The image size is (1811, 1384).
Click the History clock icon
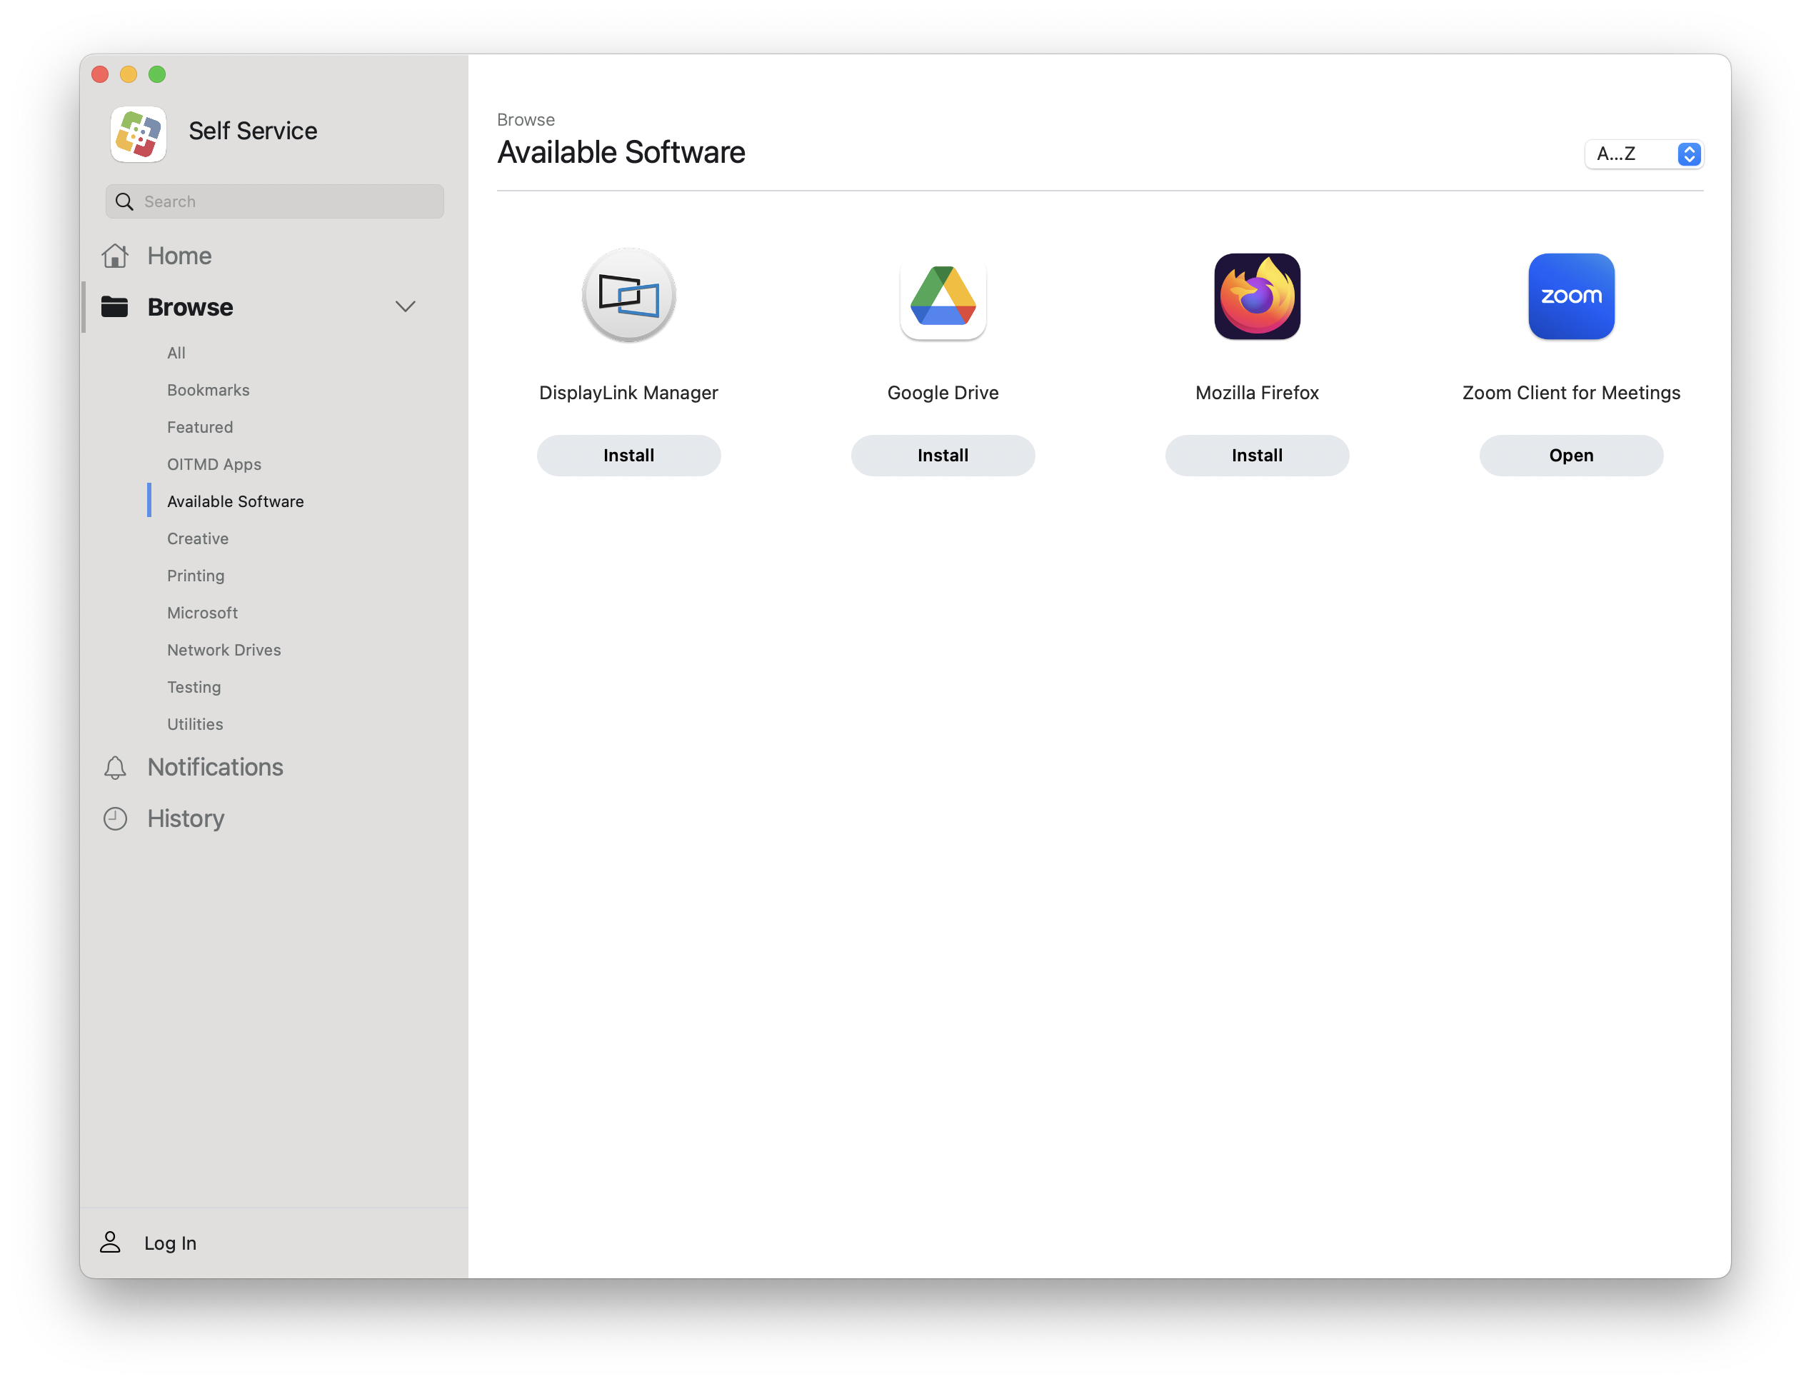coord(115,819)
